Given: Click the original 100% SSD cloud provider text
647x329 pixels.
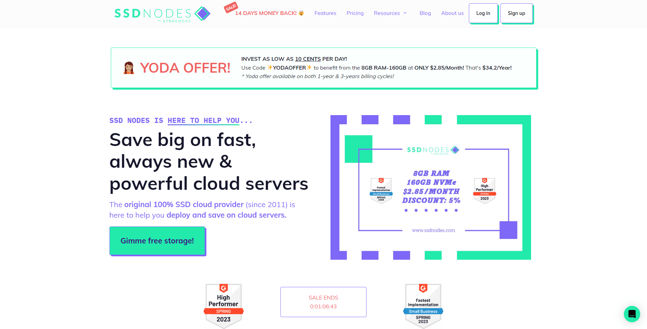Looking at the screenshot, I should click(184, 205).
